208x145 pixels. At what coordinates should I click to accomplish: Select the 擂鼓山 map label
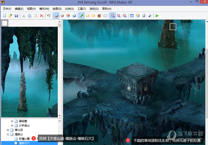tap(19, 134)
